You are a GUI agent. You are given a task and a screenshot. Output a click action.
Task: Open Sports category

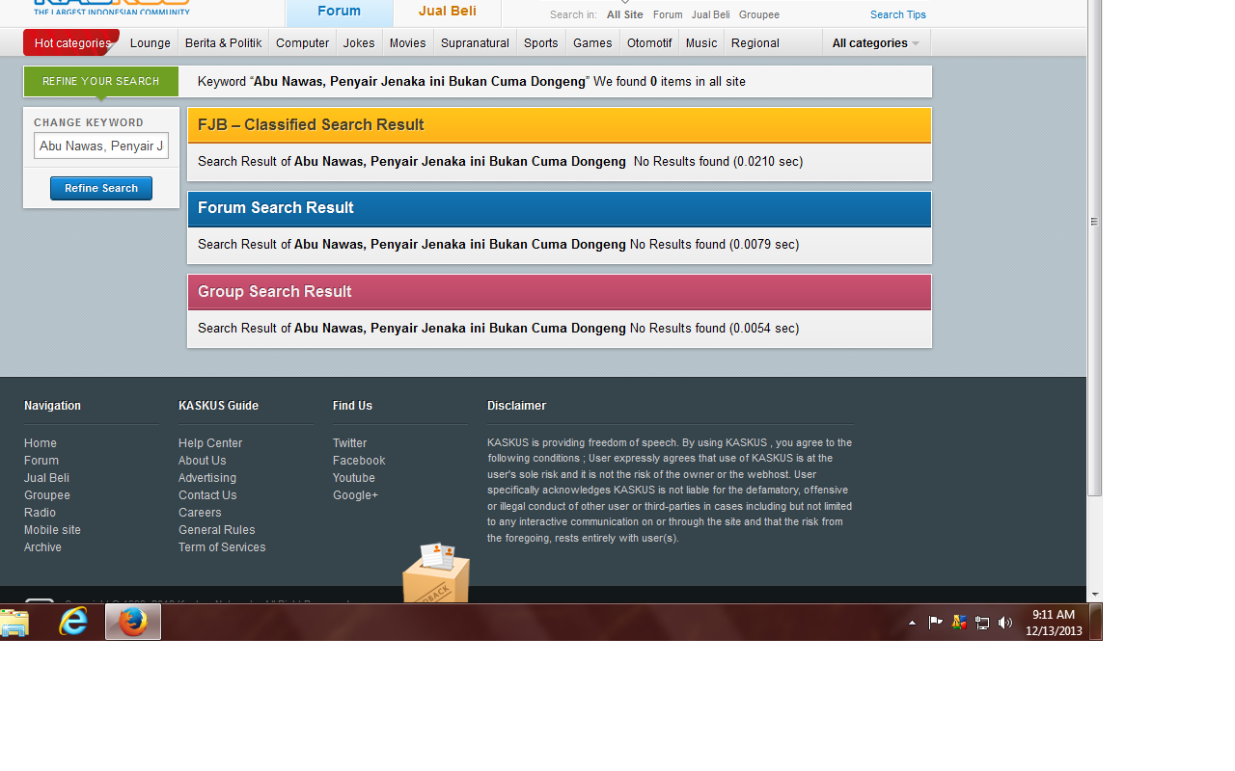pyautogui.click(x=541, y=42)
